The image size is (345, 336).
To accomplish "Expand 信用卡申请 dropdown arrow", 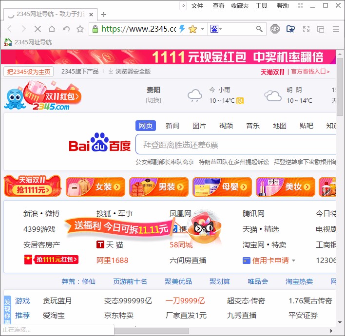I will coord(293,261).
